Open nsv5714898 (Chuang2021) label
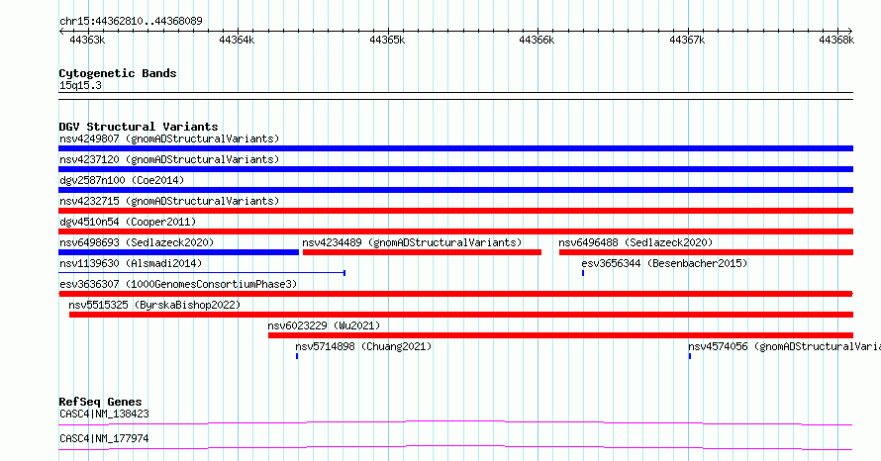This screenshot has width=881, height=461. (363, 346)
